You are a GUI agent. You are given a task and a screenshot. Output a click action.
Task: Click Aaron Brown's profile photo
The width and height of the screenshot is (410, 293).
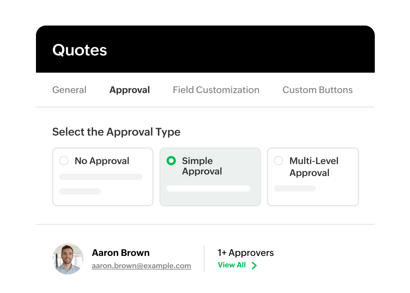tap(68, 259)
